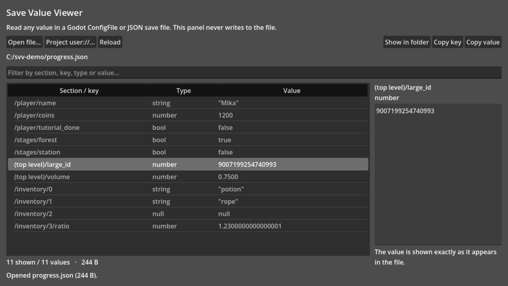The image size is (508, 286).
Task: Click the true value for /stages/forest
Action: coord(225,140)
